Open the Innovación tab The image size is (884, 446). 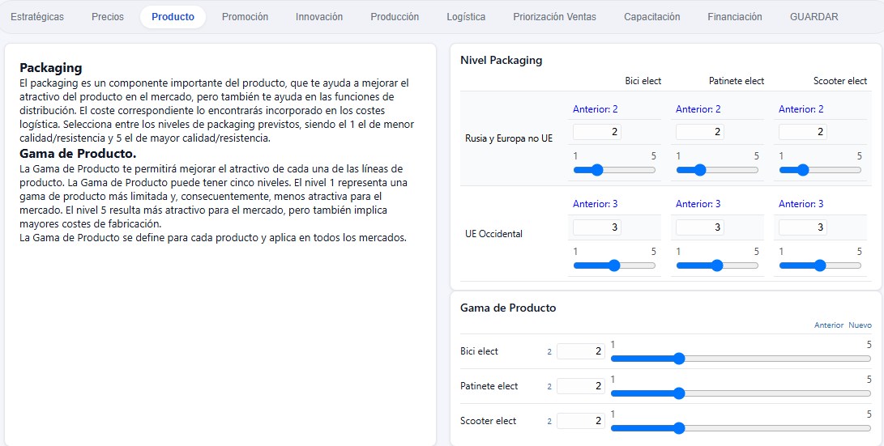click(x=319, y=17)
